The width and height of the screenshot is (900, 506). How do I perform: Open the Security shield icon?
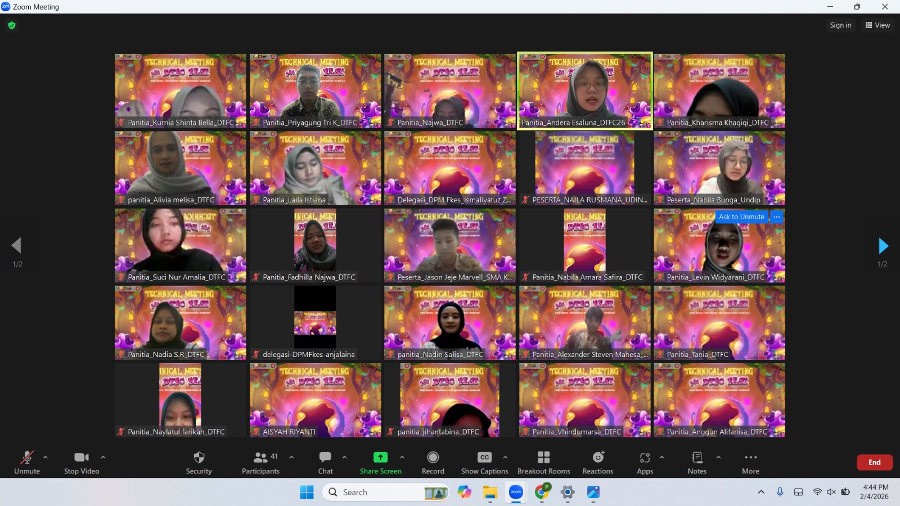point(199,458)
